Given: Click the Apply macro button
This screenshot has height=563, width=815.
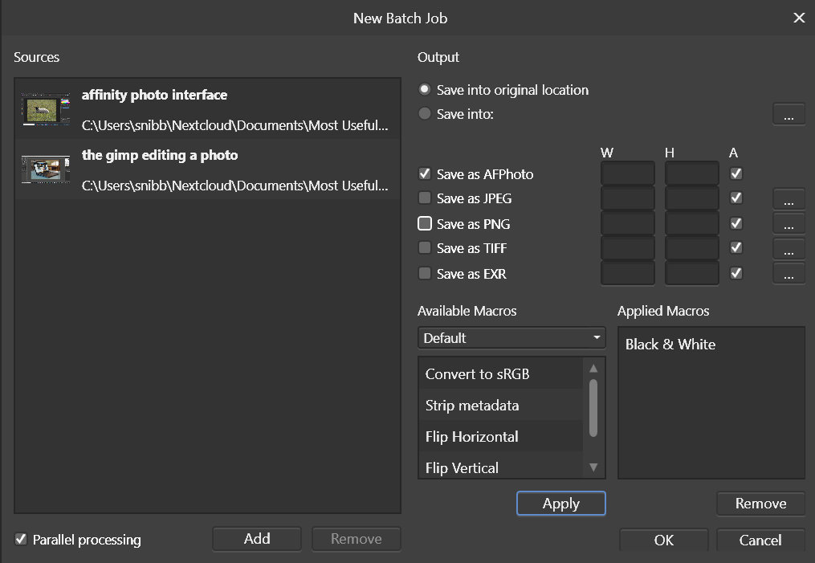Looking at the screenshot, I should 560,504.
